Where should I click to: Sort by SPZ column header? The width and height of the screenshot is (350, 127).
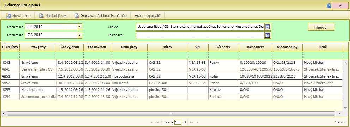[198, 47]
